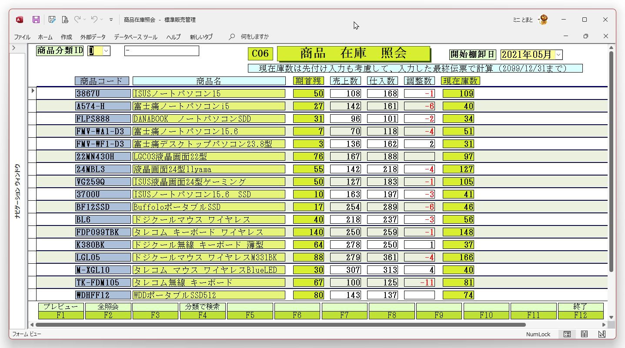This screenshot has height=348, width=625.
Task: Click the blank F3 function button
Action: point(155,311)
